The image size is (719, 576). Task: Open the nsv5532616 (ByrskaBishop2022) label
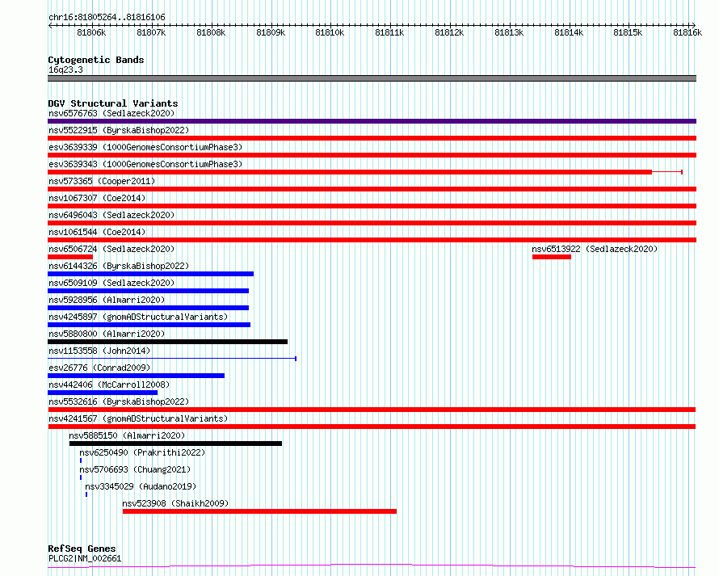[x=119, y=402]
